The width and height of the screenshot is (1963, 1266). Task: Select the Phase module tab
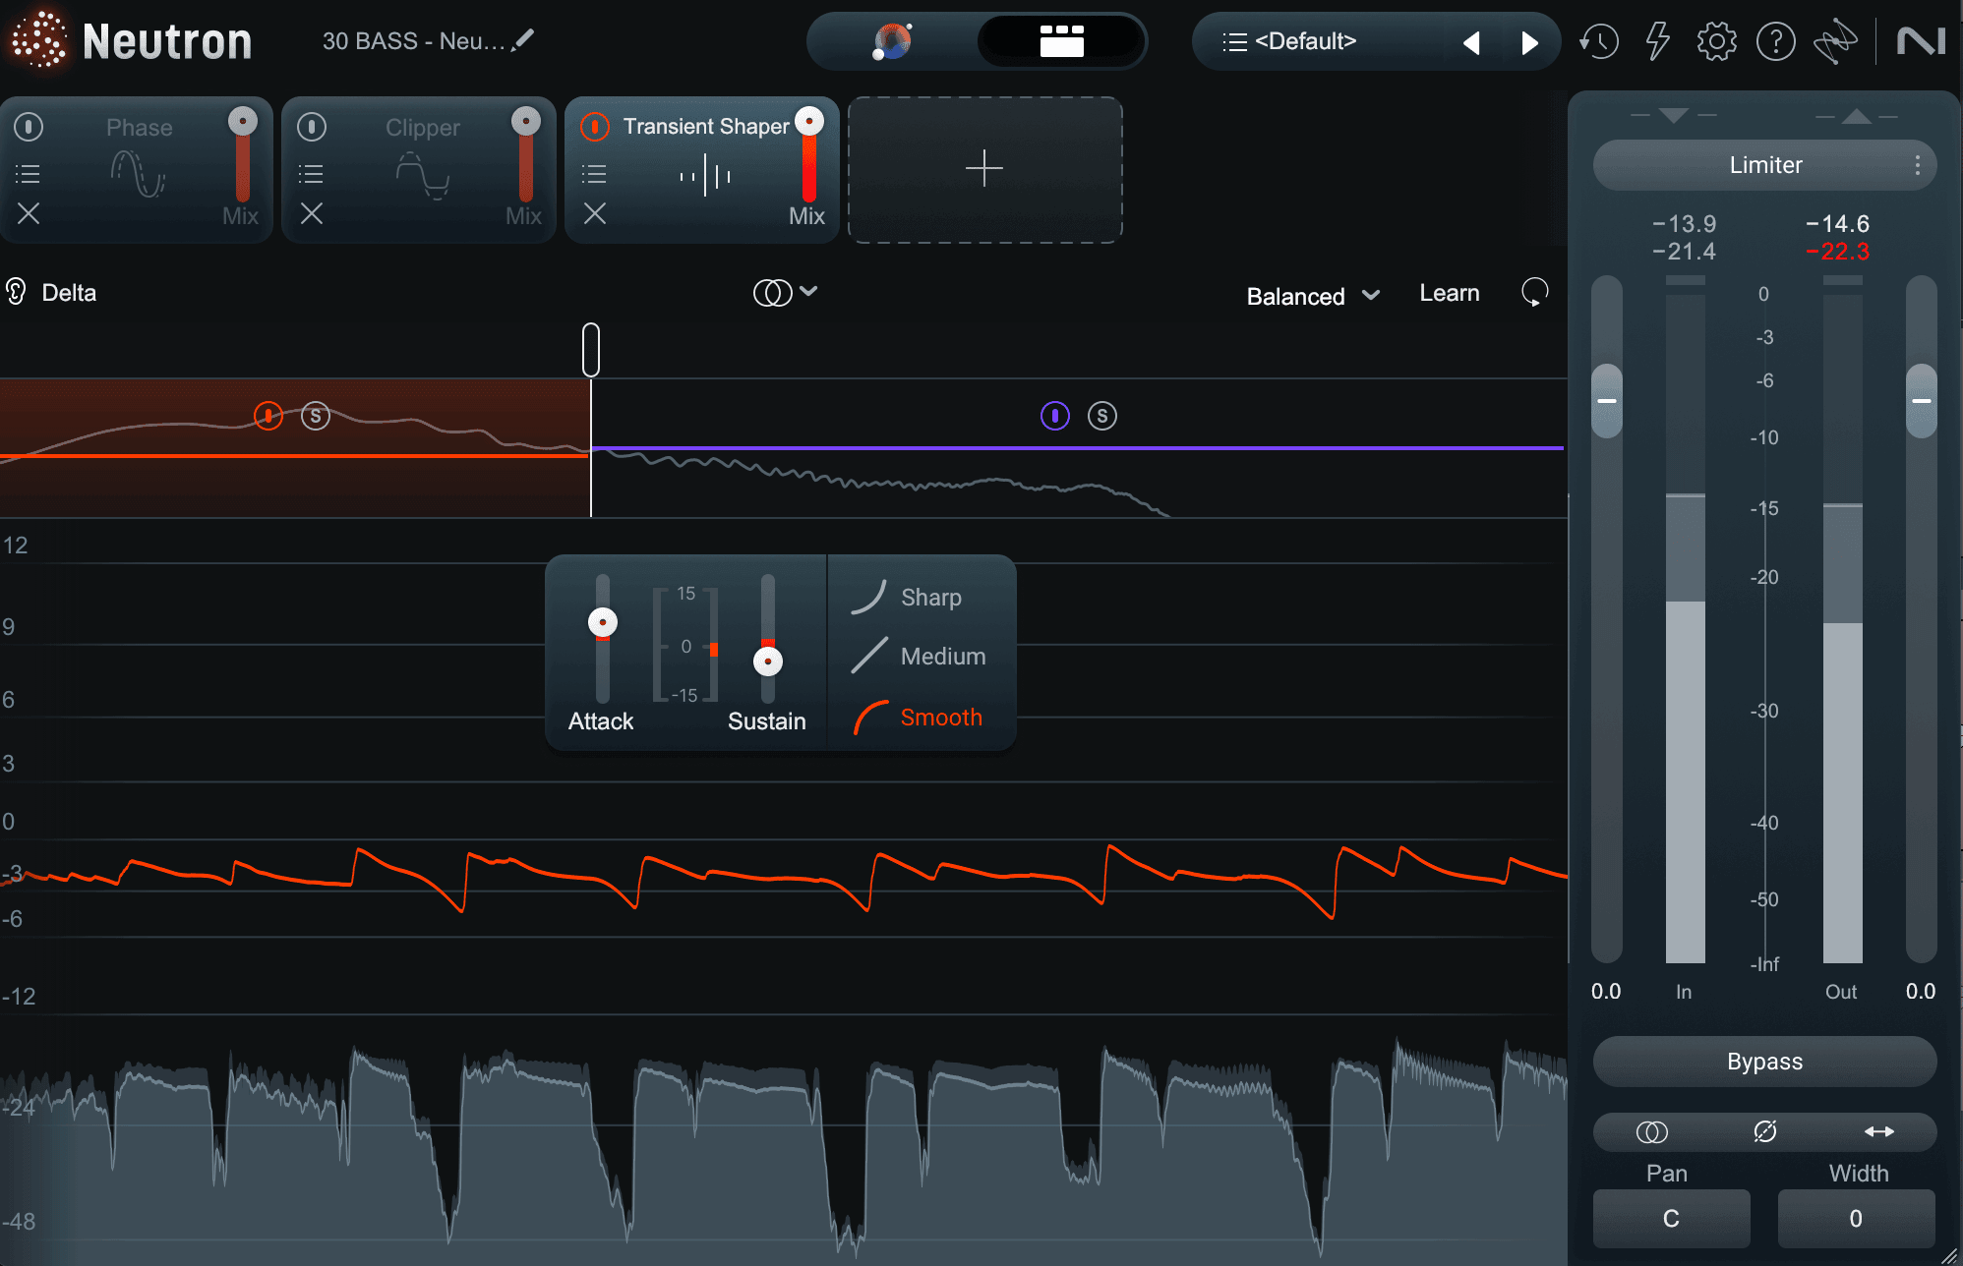click(x=138, y=169)
